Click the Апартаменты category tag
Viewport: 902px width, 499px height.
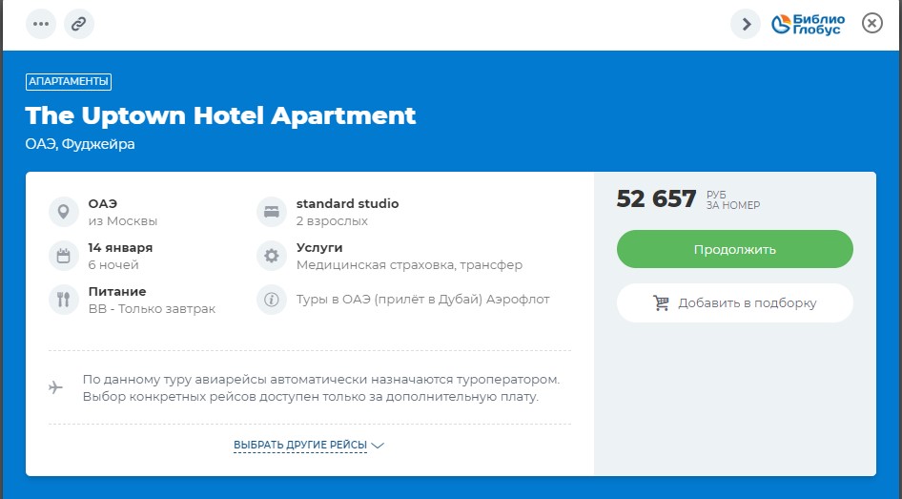point(69,82)
